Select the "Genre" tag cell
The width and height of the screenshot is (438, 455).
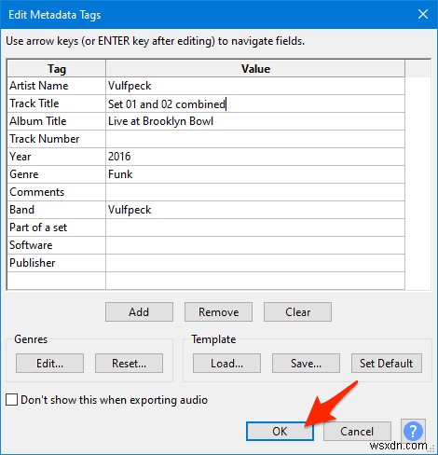(x=56, y=174)
